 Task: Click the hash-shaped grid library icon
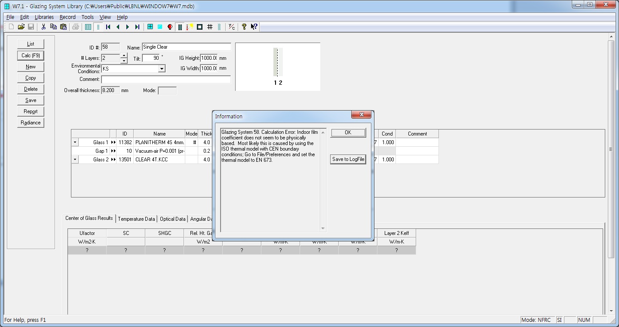pyautogui.click(x=210, y=27)
